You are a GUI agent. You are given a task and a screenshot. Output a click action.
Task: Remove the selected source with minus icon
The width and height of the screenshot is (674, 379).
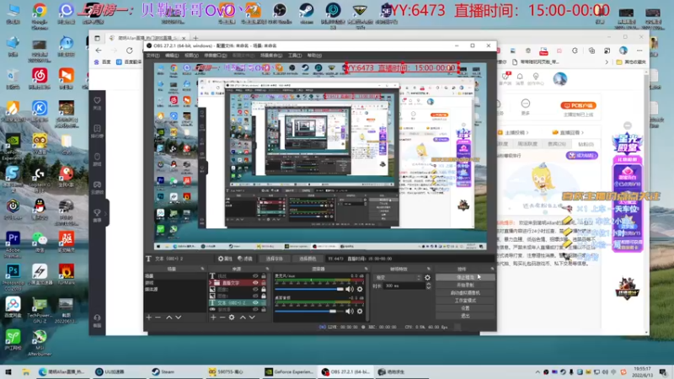[222, 318]
